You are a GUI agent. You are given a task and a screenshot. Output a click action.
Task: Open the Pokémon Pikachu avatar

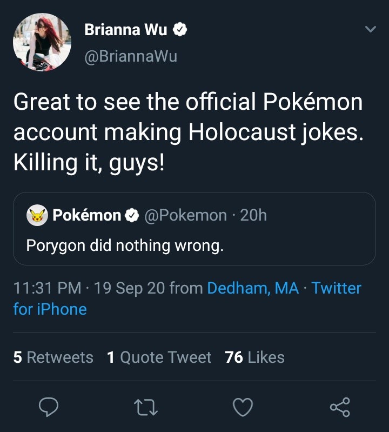pos(37,215)
